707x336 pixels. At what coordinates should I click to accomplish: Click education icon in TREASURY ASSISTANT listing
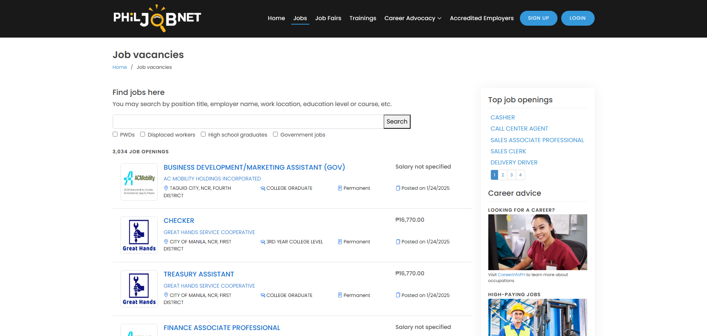[263, 295]
